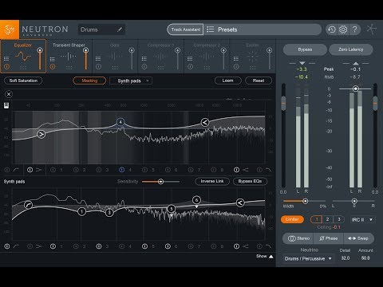Viewport: 383px width, 287px height.
Task: Select the low shelf node in the upper EQ
Action: click(41, 134)
